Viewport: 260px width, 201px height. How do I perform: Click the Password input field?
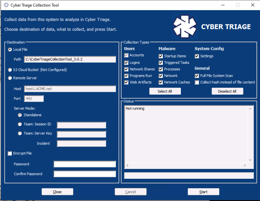(85, 164)
